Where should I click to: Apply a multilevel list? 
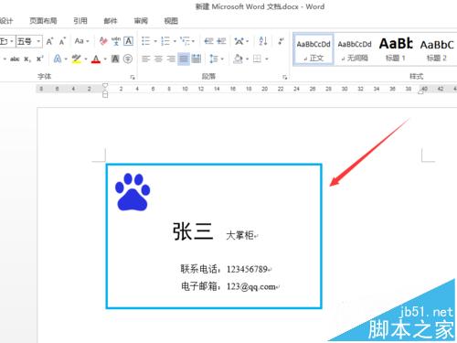[x=185, y=41]
